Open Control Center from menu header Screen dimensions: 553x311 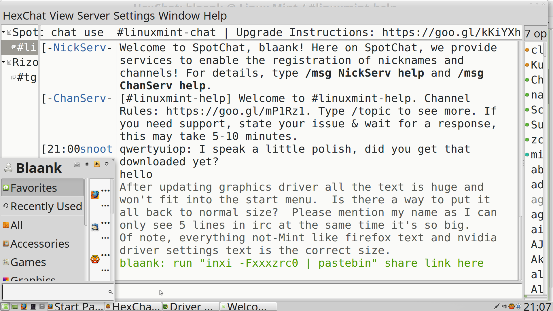(x=77, y=164)
